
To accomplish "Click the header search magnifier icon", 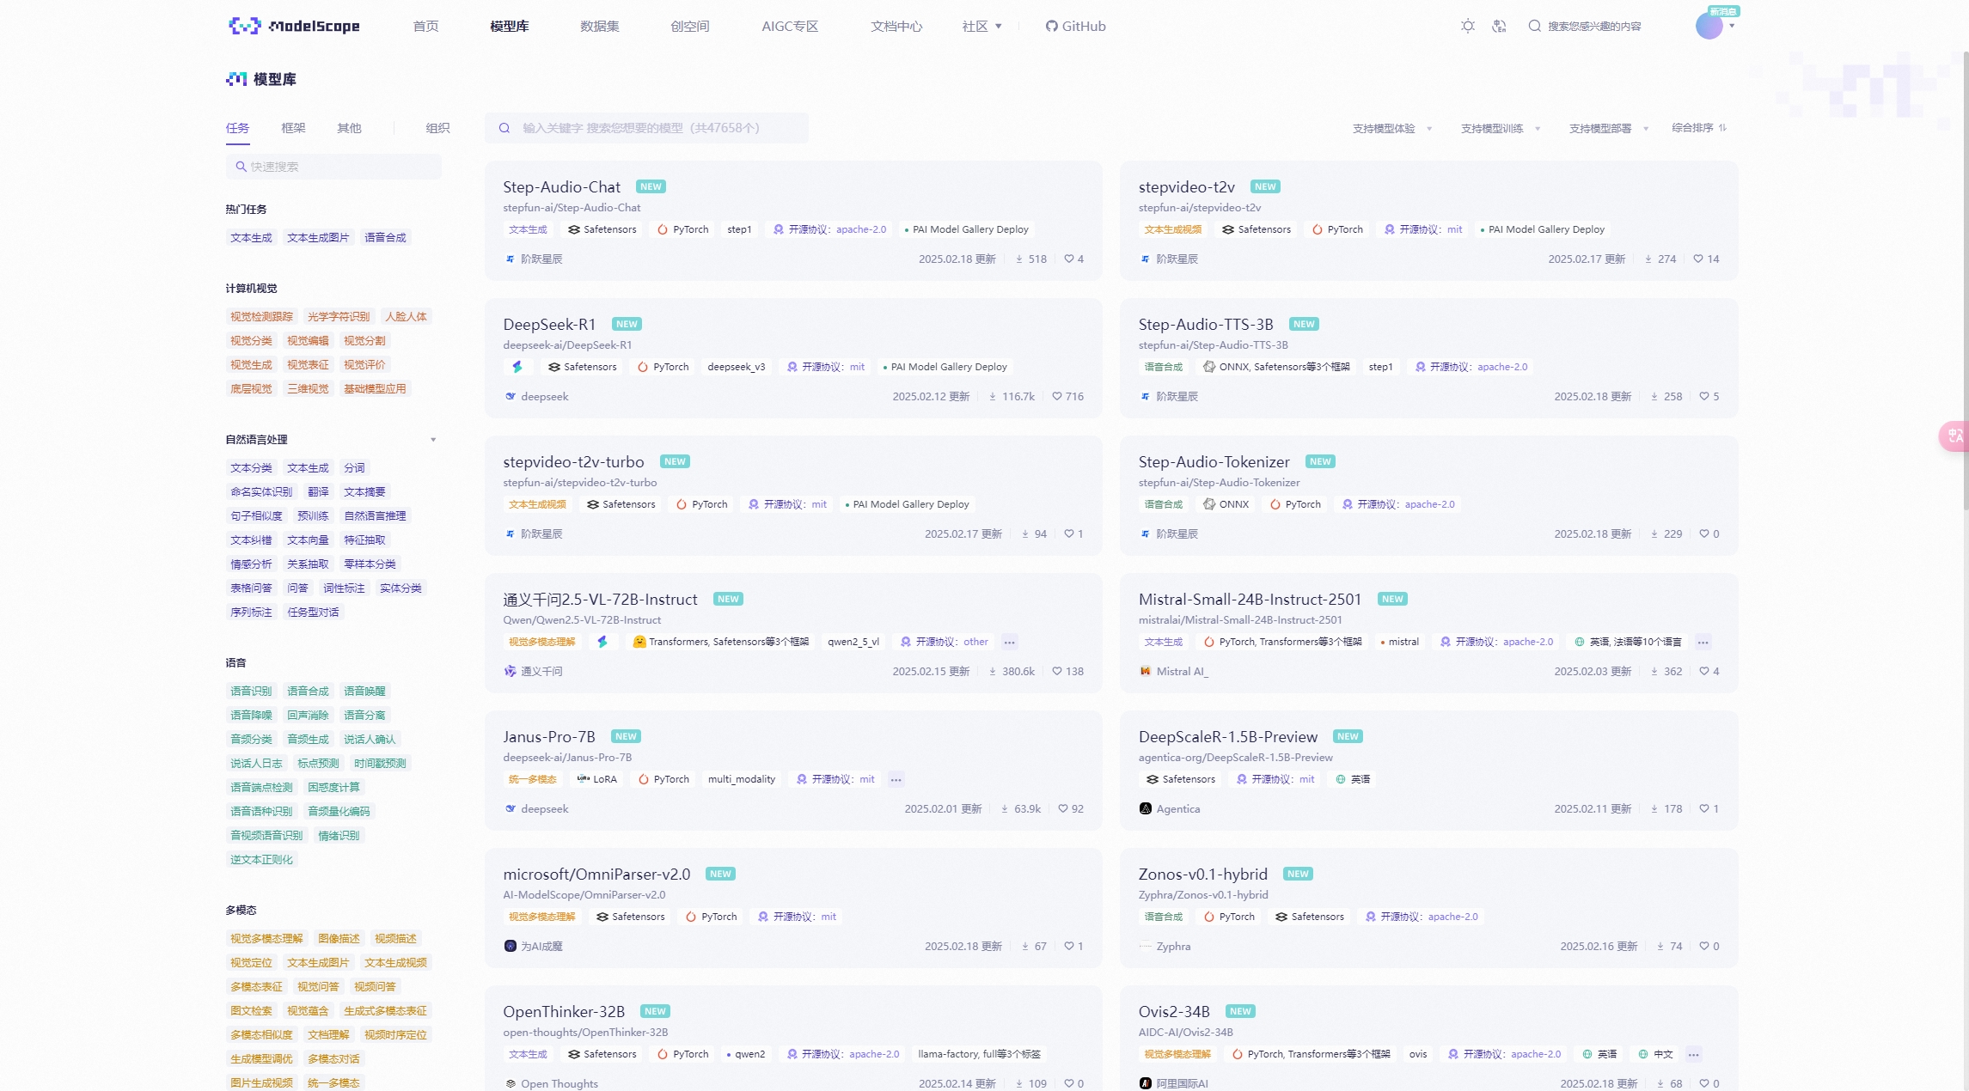I will point(1534,26).
